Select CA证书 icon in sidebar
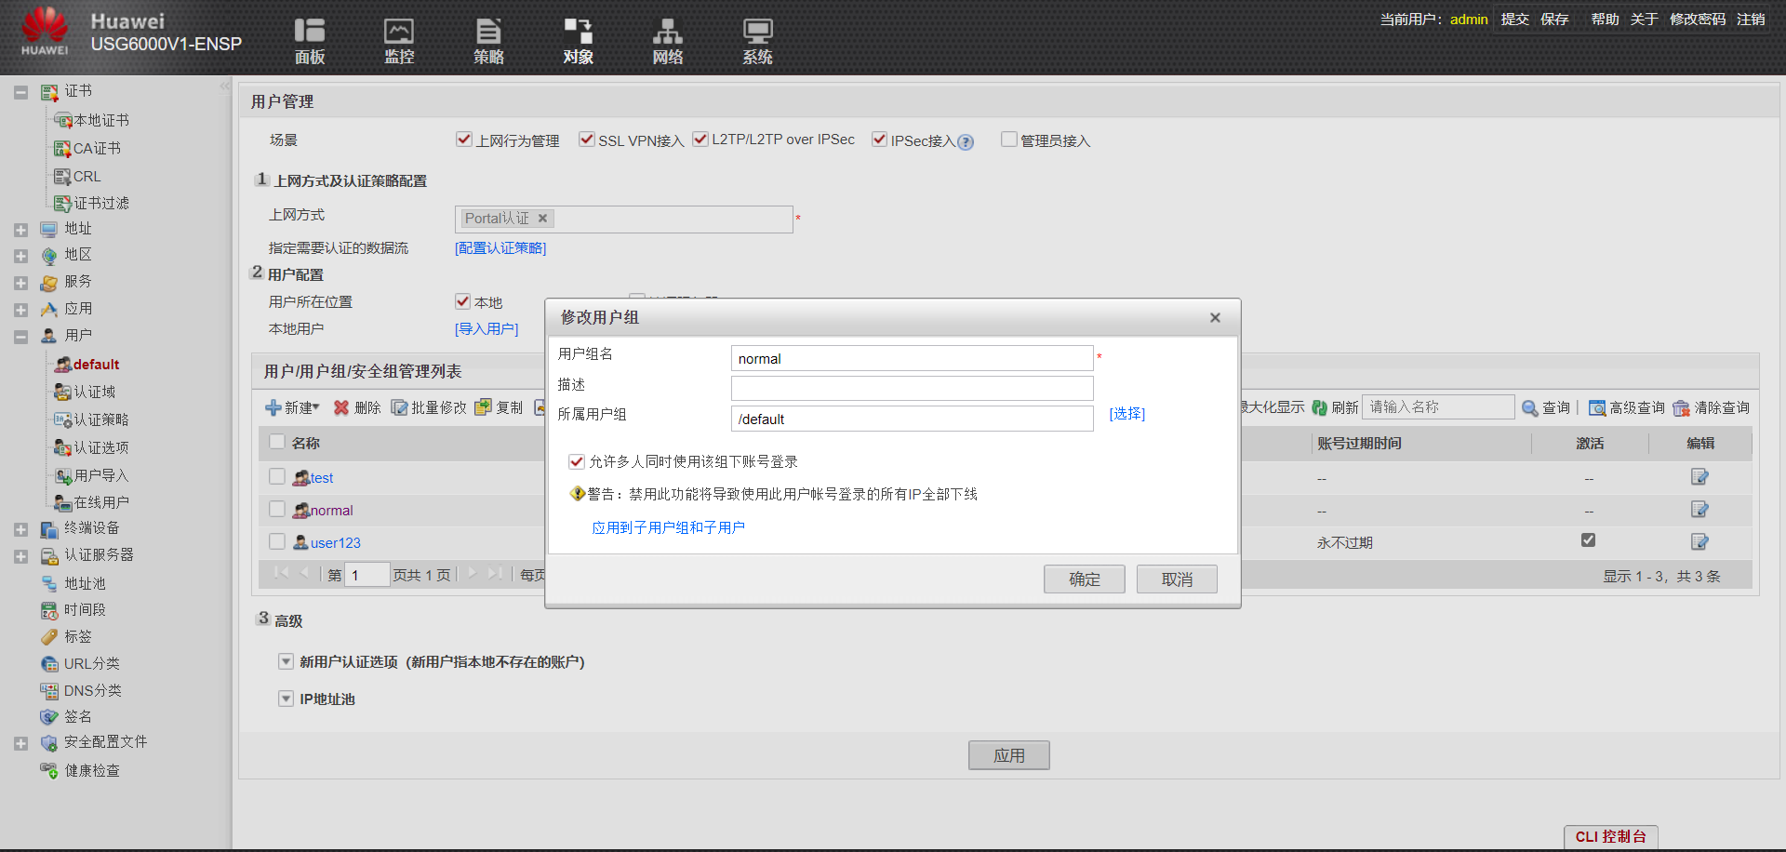Image resolution: width=1786 pixels, height=852 pixels. click(62, 149)
